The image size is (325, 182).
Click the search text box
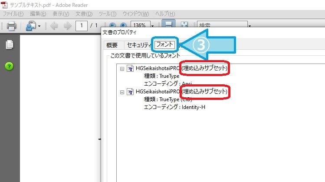tap(222, 24)
